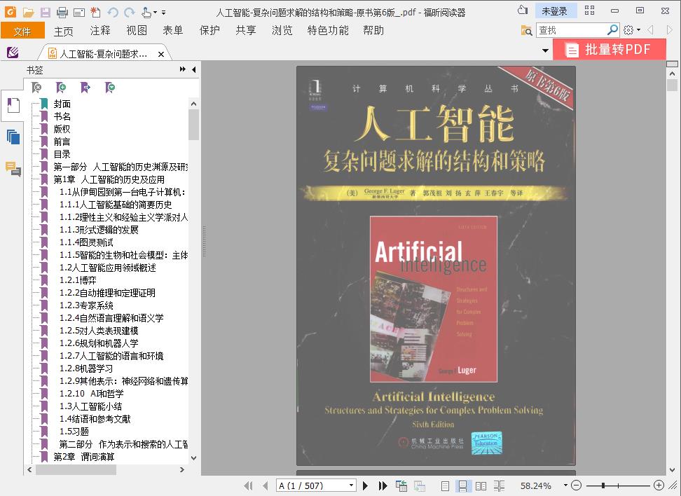Click the save disk icon
681x496 pixels.
pyautogui.click(x=45, y=12)
